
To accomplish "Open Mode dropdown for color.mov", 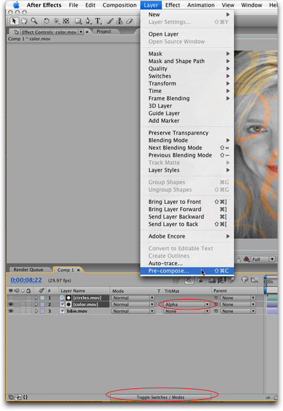I will pos(133,305).
